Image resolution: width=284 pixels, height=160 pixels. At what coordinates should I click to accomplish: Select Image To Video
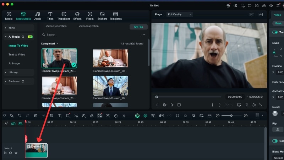18,46
